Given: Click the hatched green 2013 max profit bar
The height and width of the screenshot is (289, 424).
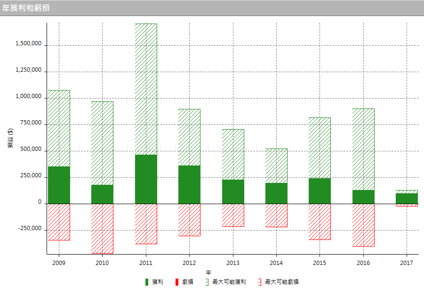Looking at the screenshot, I should click(x=233, y=155).
